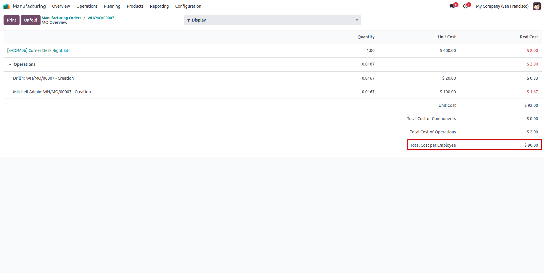Click the Unit Cost column header
Screen dimensions: 544x273
tap(447, 37)
